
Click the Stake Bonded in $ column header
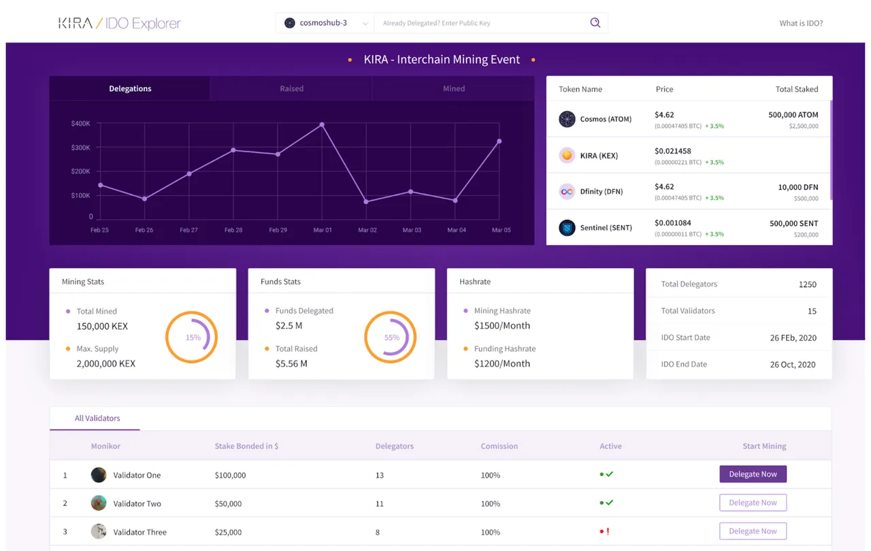246,446
